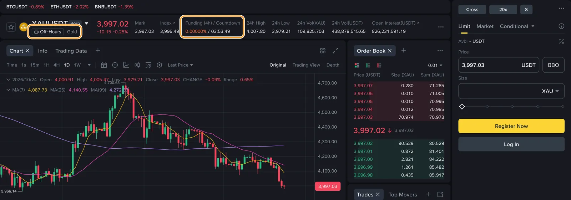Open the Info tab

[x=43, y=51]
